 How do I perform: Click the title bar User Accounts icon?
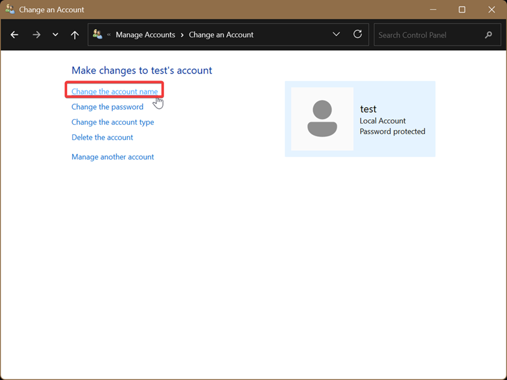10,9
